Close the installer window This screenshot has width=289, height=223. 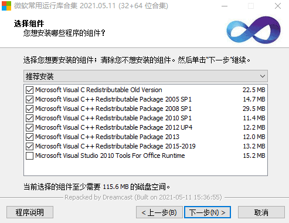(x=278, y=6)
